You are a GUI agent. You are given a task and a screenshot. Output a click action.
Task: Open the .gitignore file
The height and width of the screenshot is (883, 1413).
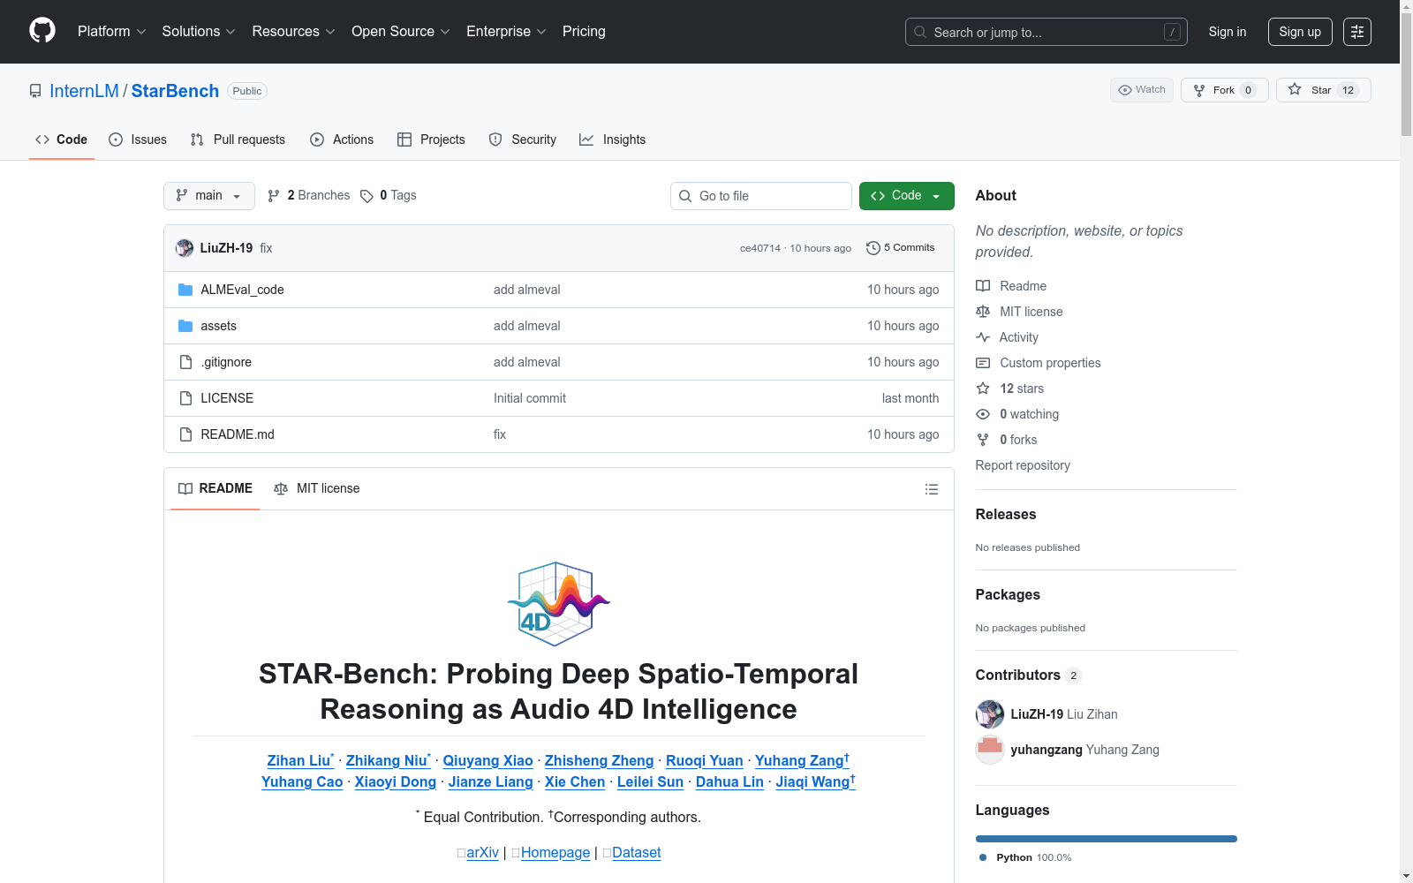pyautogui.click(x=226, y=362)
